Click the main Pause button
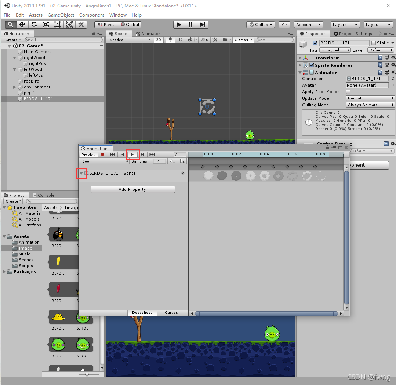The image size is (396, 385). pyautogui.click(x=191, y=25)
